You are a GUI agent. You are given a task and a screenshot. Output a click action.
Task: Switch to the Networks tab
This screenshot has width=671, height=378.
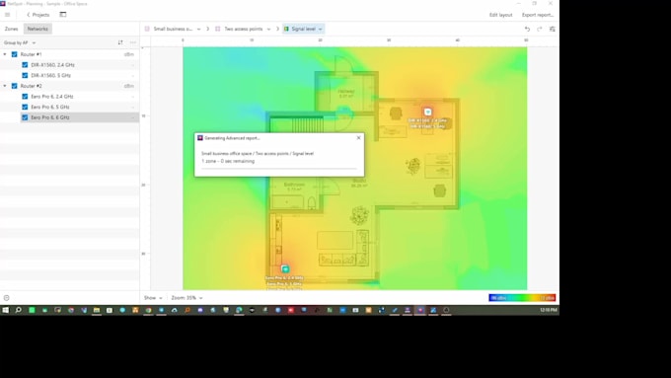37,29
